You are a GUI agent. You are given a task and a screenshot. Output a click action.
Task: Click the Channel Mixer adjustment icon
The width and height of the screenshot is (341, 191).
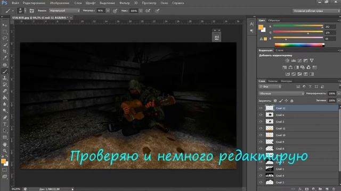[308, 67]
